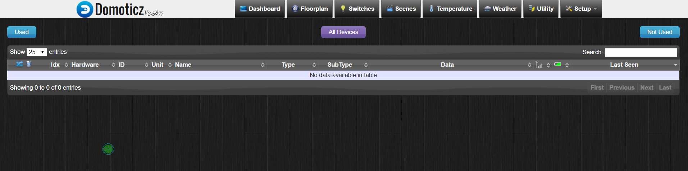This screenshot has width=688, height=171.
Task: Open the Scenes page
Action: click(x=401, y=9)
